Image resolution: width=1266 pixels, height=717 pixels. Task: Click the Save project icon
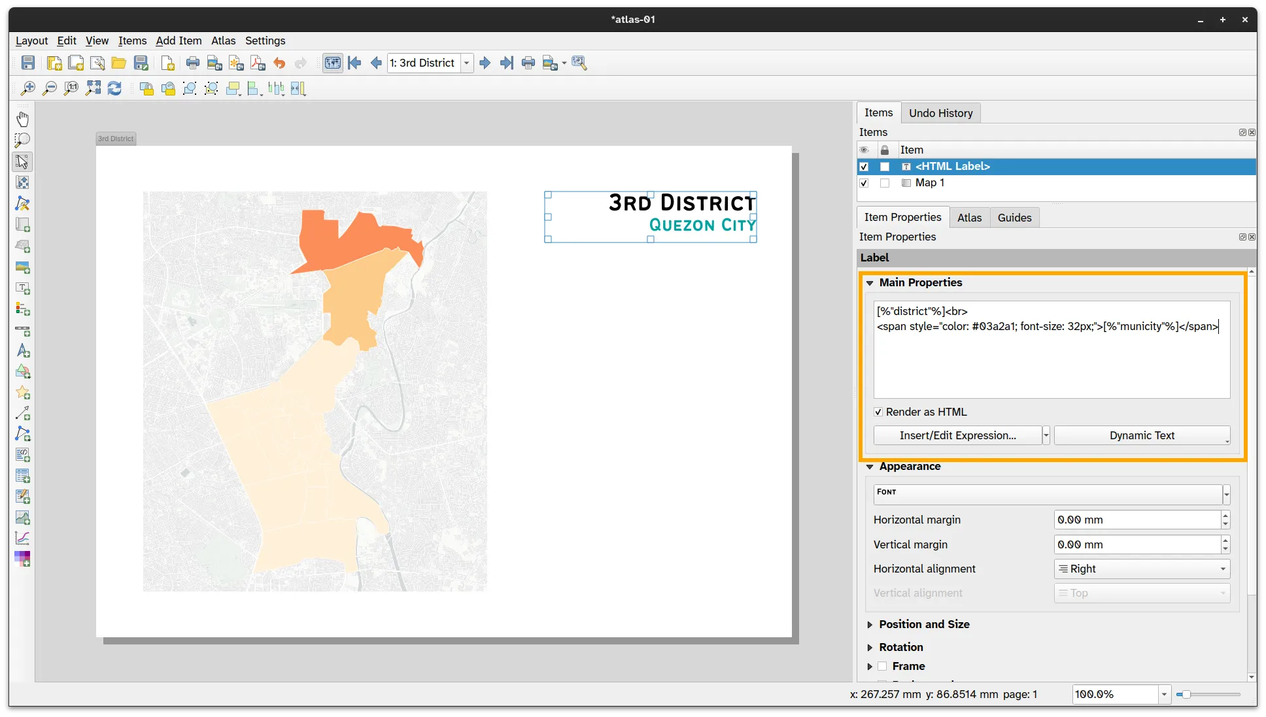[28, 63]
